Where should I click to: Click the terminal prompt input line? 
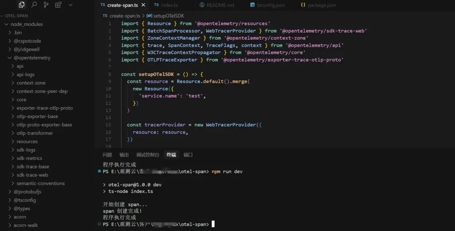(158, 224)
